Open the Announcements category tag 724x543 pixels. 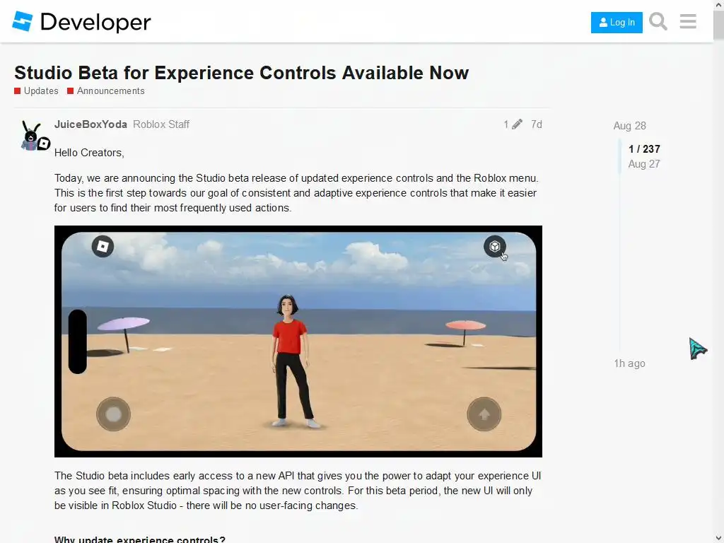106,91
